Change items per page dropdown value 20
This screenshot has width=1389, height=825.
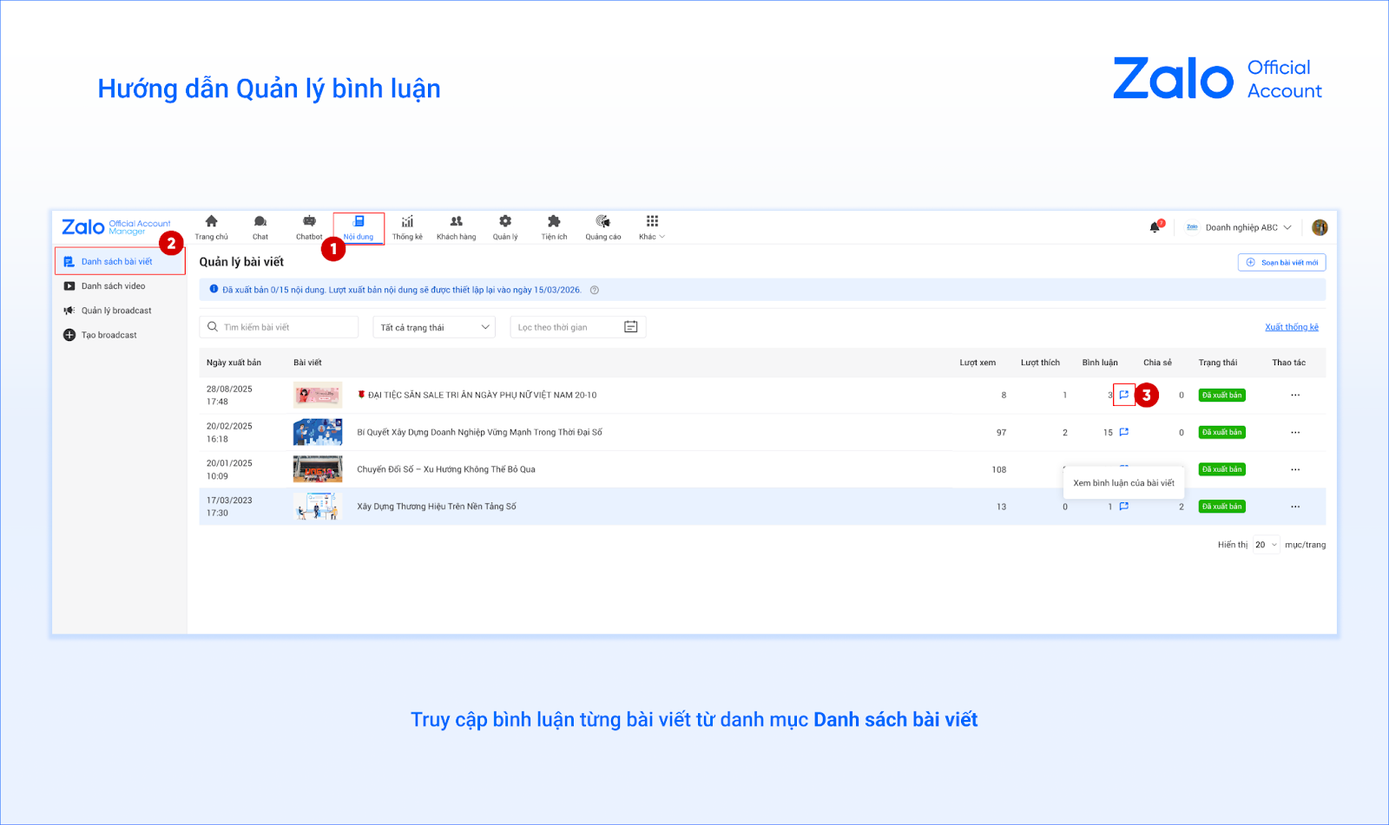[x=1266, y=545]
